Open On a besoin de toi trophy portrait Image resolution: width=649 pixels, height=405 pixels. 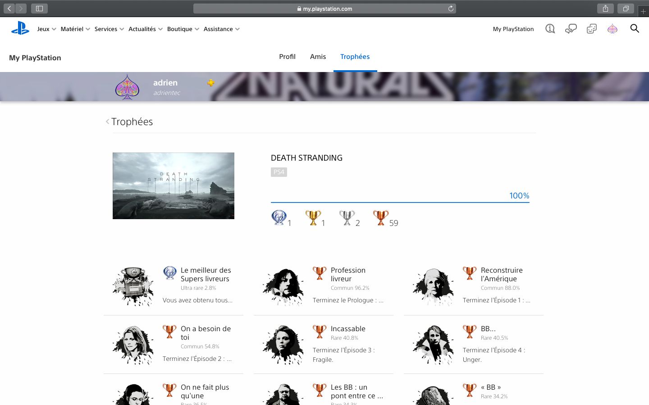point(133,345)
